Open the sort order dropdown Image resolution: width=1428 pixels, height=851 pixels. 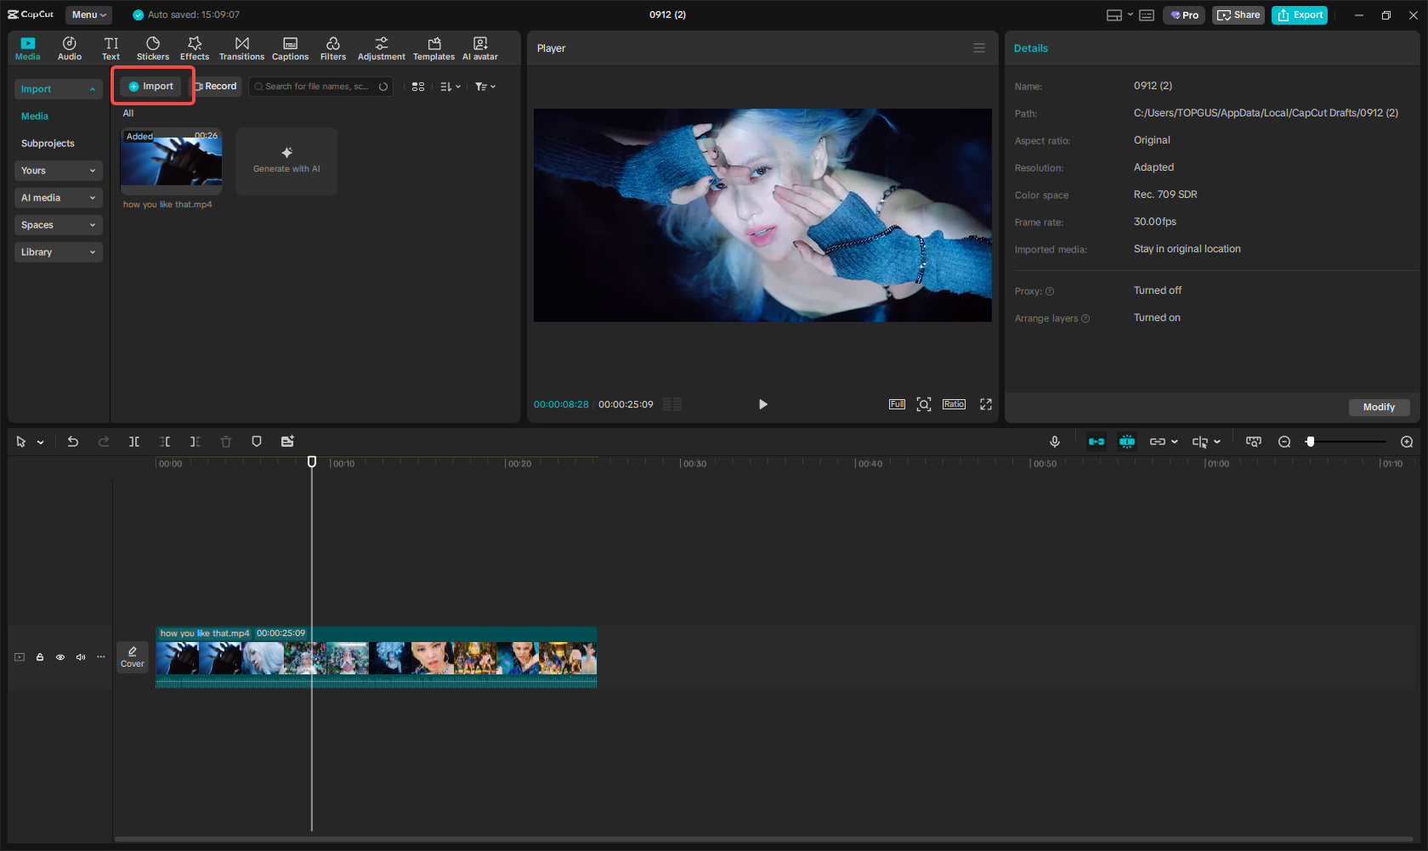450,86
